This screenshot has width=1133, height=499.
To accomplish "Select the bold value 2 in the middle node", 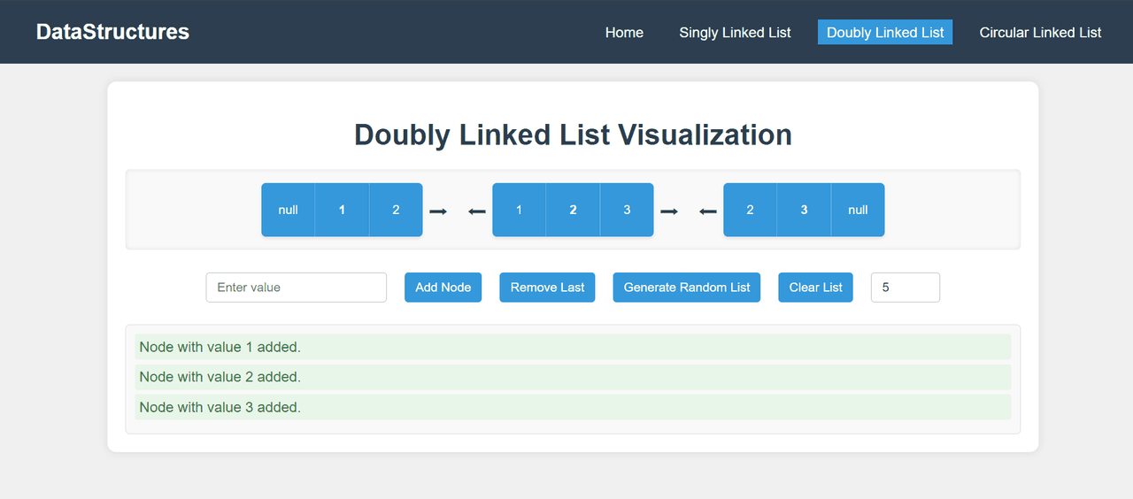I will (573, 210).
